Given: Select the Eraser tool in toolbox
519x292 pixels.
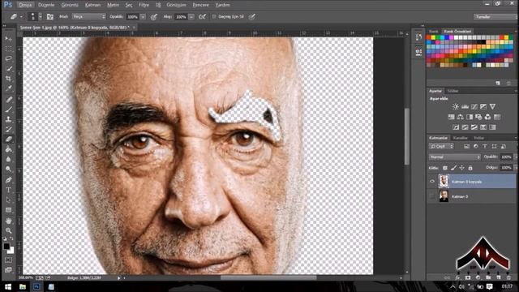Looking at the screenshot, I should pyautogui.click(x=9, y=139).
